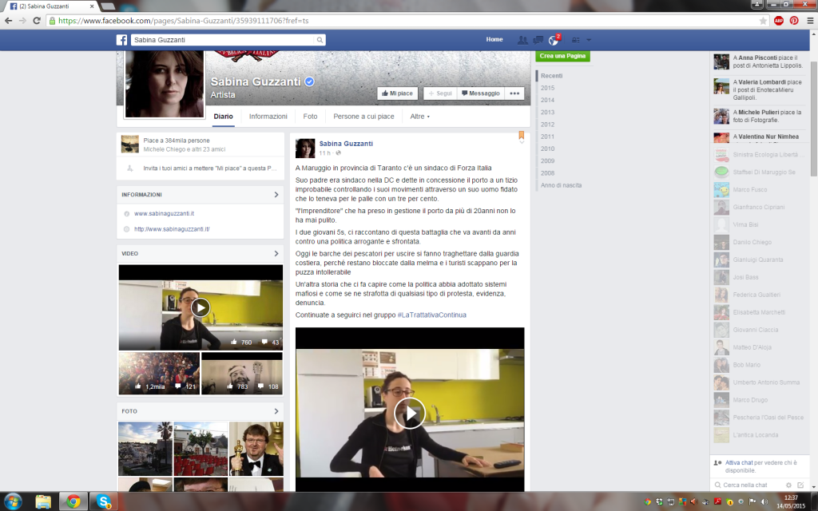Open privacy shortcuts lock icon
Image resolution: width=818 pixels, height=511 pixels.
[574, 40]
